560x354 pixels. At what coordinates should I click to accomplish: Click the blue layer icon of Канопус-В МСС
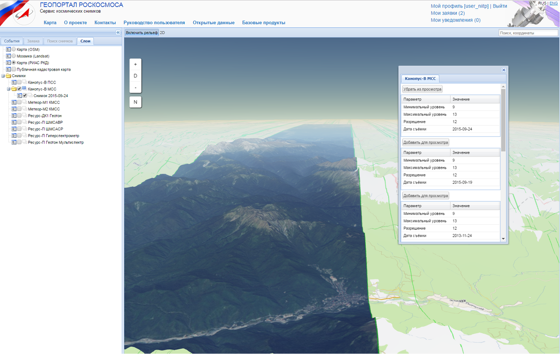click(24, 88)
